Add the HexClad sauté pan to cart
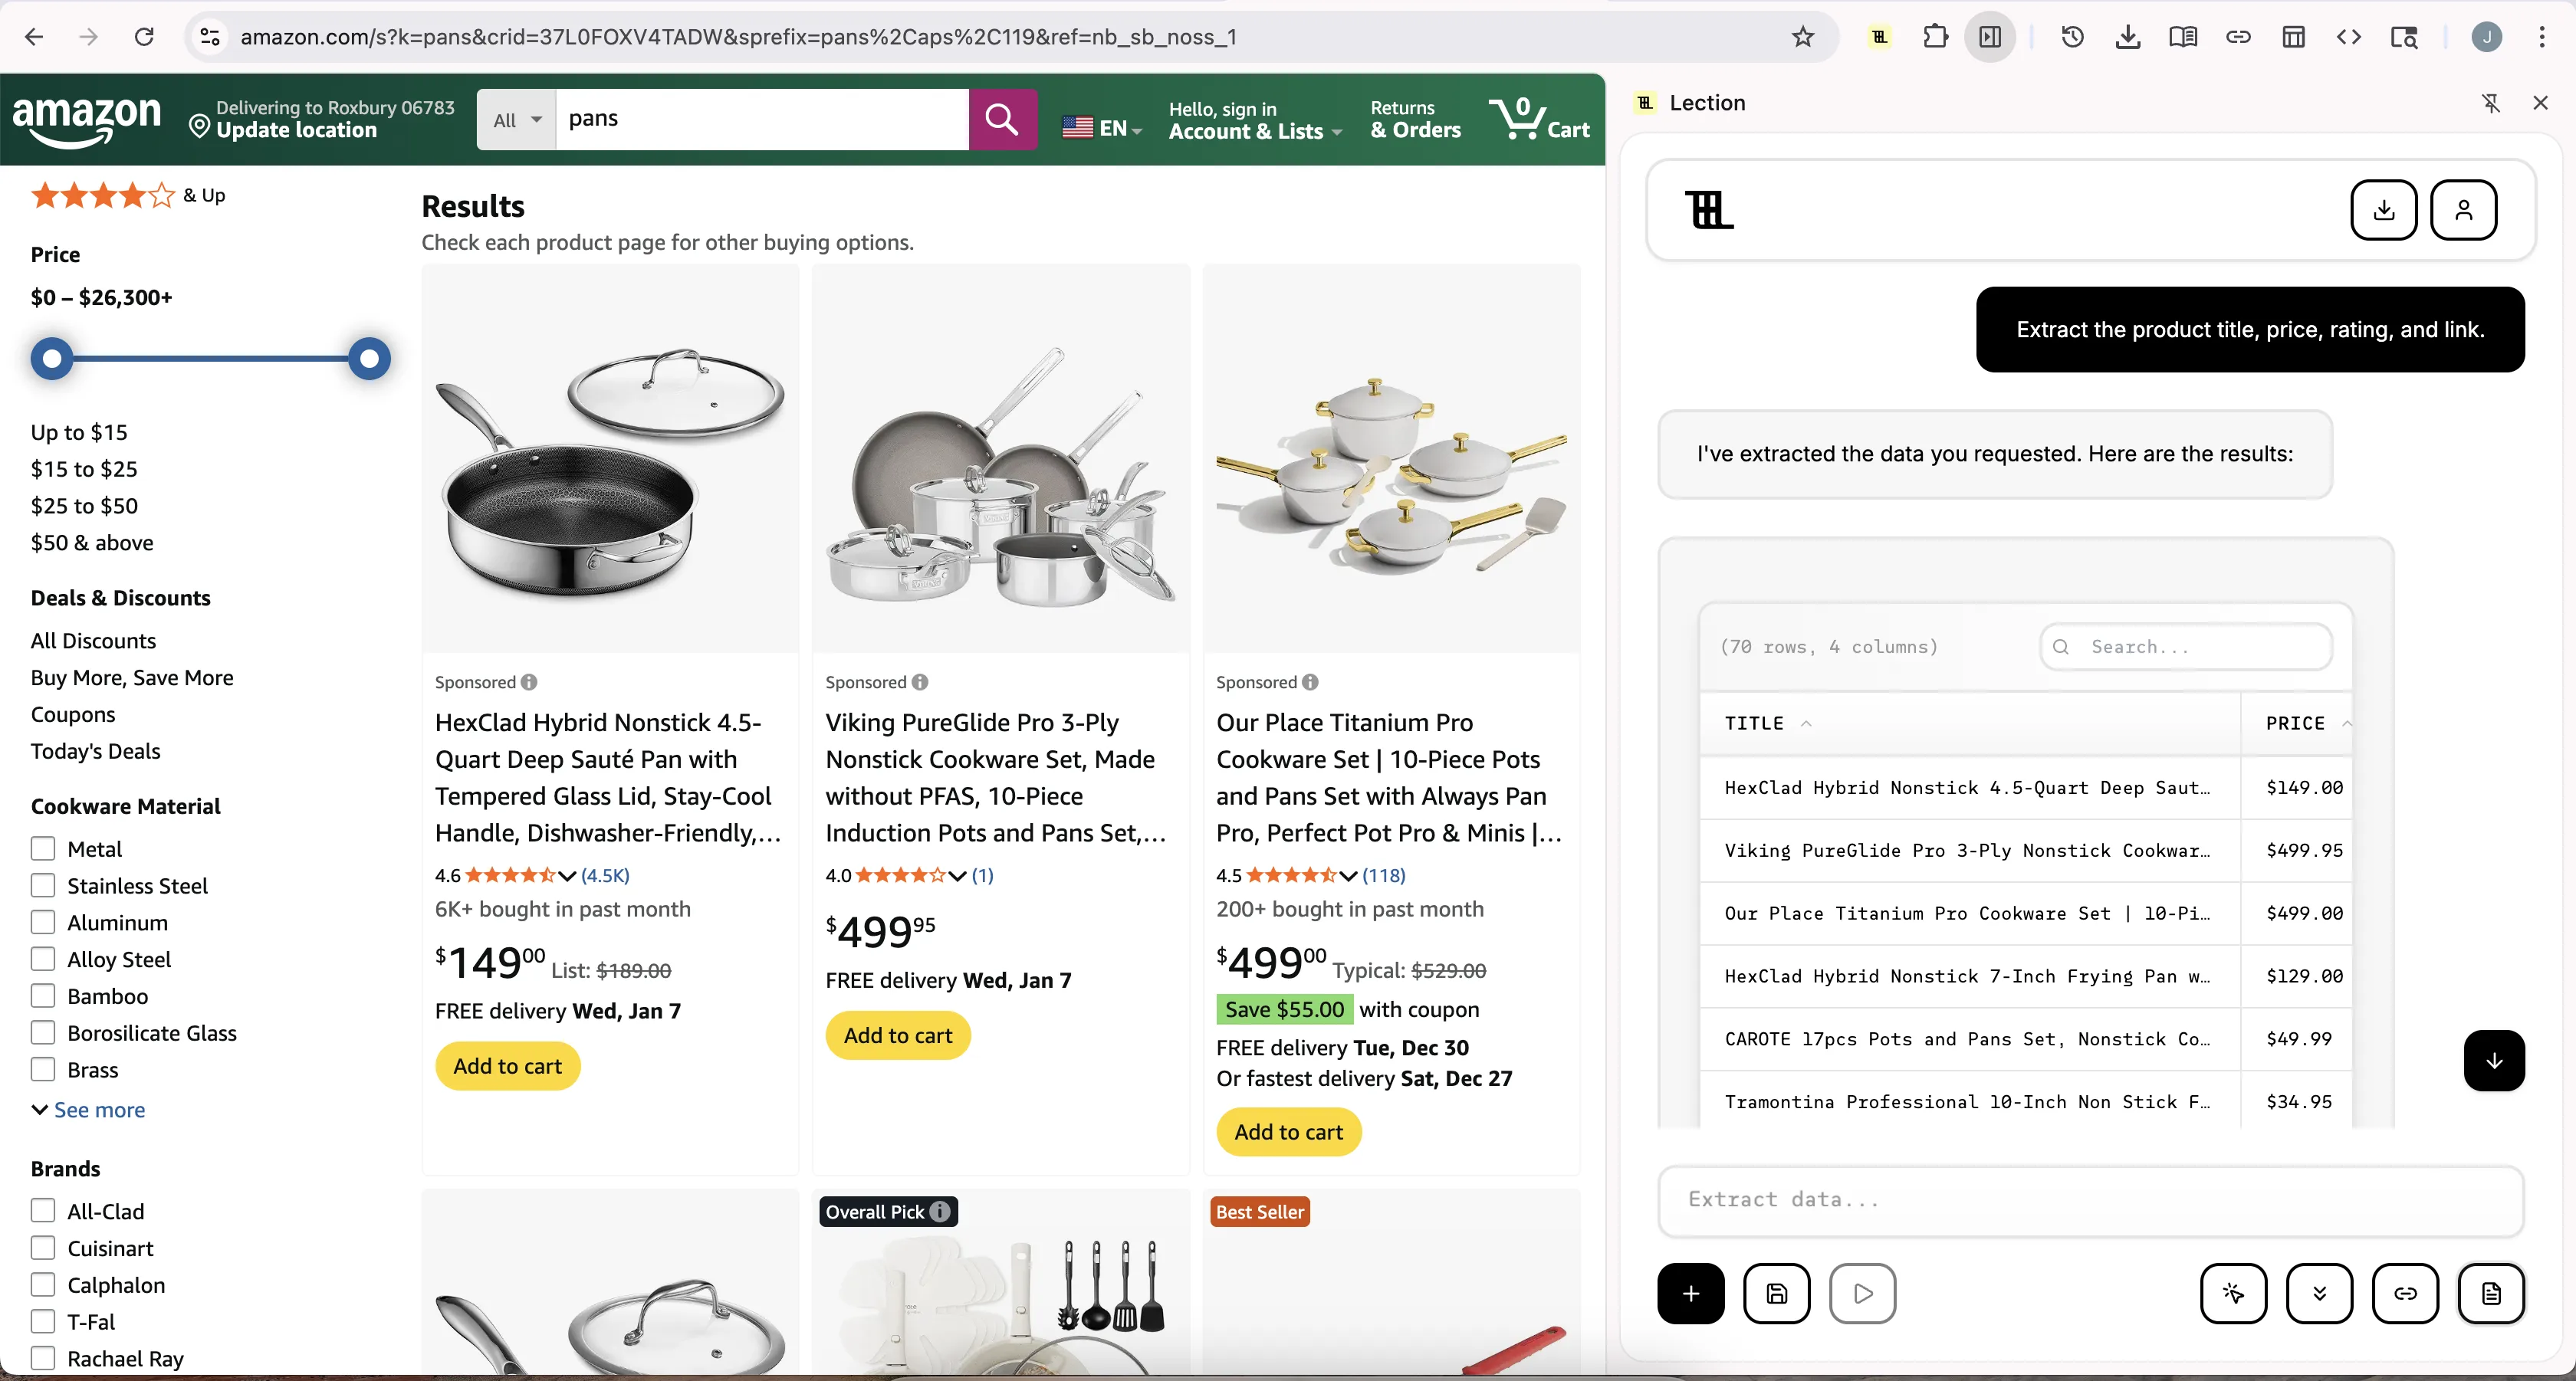Screen dimensions: 2576x1381 [507, 1065]
